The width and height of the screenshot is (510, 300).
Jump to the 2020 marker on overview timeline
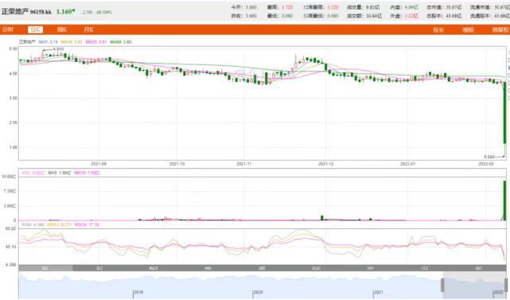tap(257, 293)
